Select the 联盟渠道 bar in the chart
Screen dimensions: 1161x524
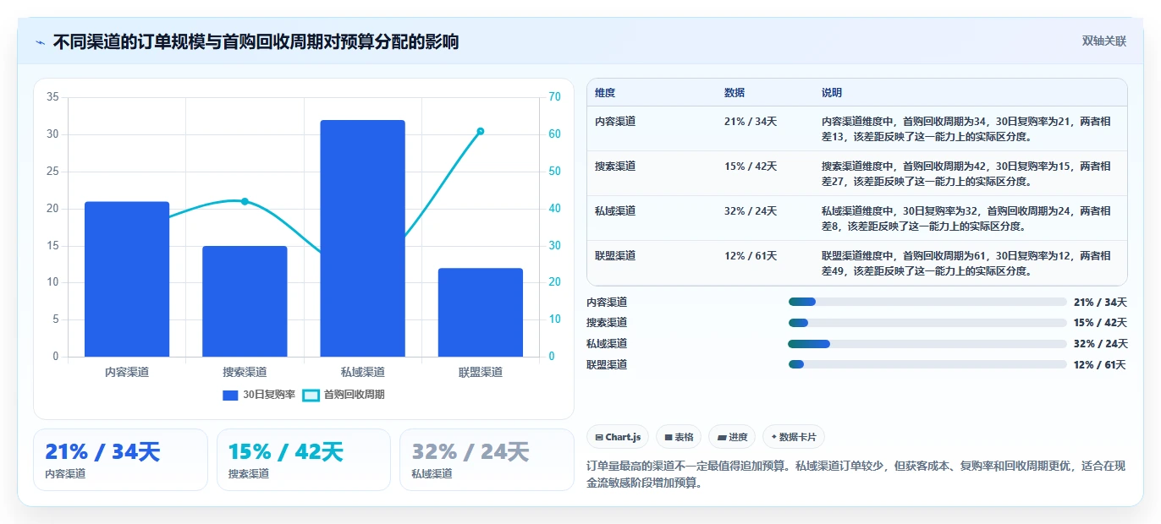pos(481,312)
